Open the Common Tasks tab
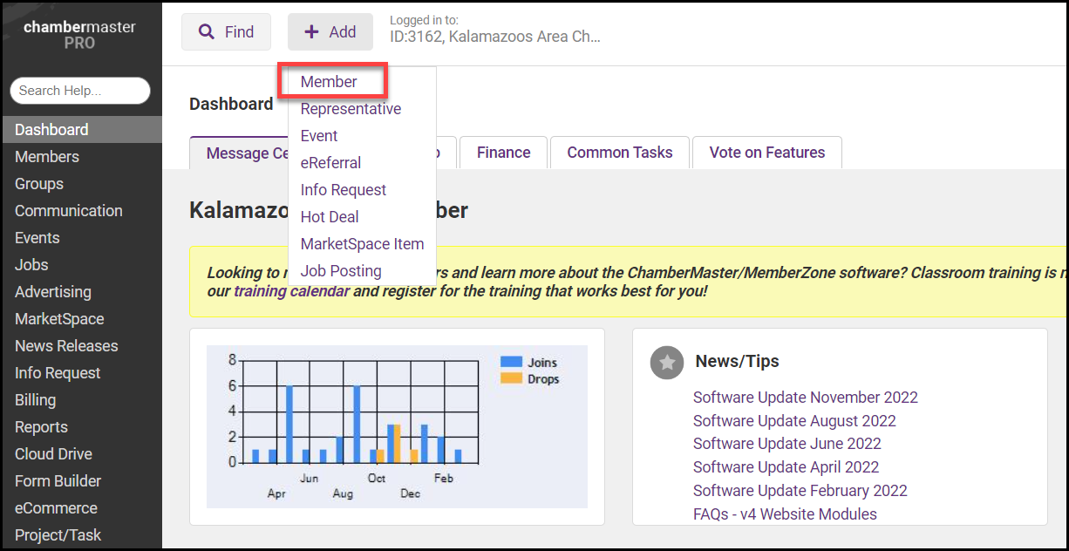1069x551 pixels. pos(619,153)
